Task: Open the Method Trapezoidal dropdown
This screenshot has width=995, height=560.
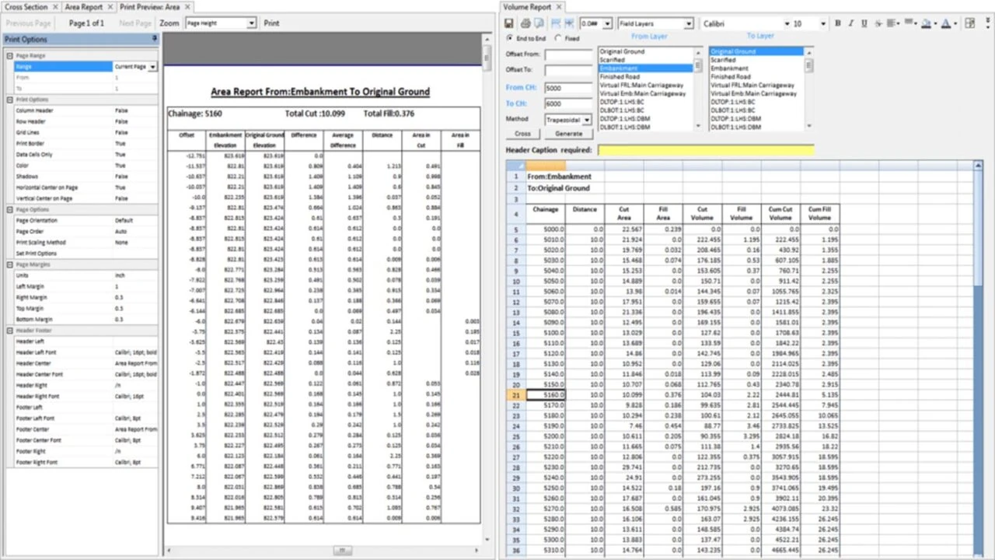Action: tap(588, 120)
